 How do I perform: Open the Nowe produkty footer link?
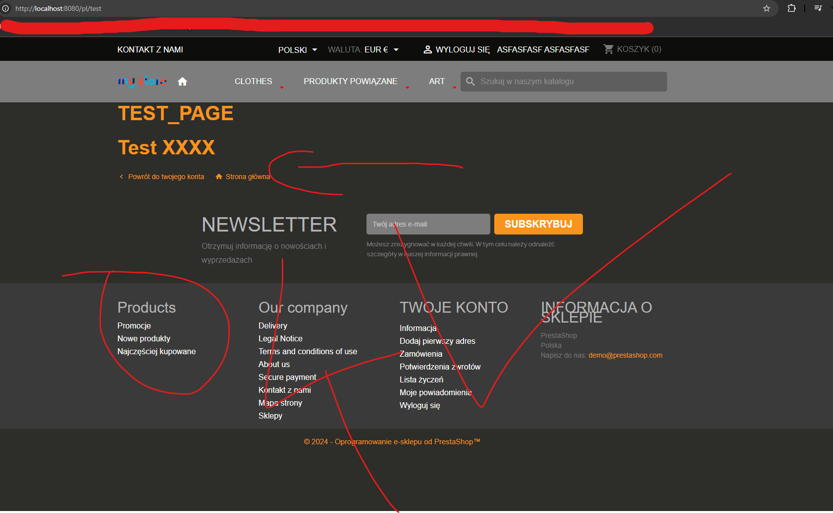[144, 338]
